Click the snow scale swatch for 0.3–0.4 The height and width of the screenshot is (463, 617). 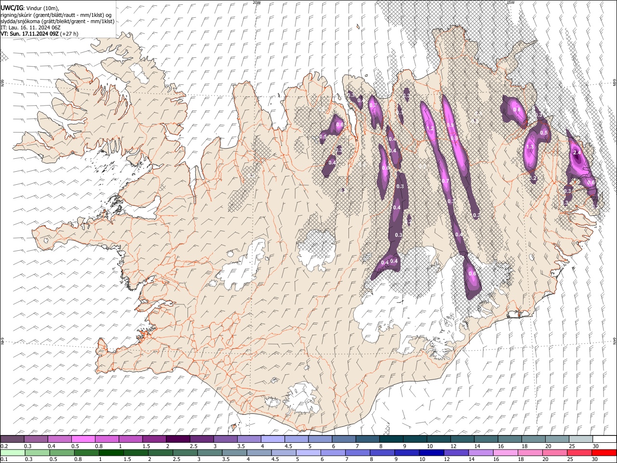point(36,439)
